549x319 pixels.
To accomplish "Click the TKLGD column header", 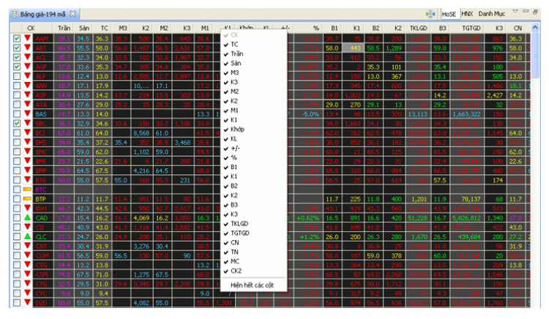I will tap(419, 28).
